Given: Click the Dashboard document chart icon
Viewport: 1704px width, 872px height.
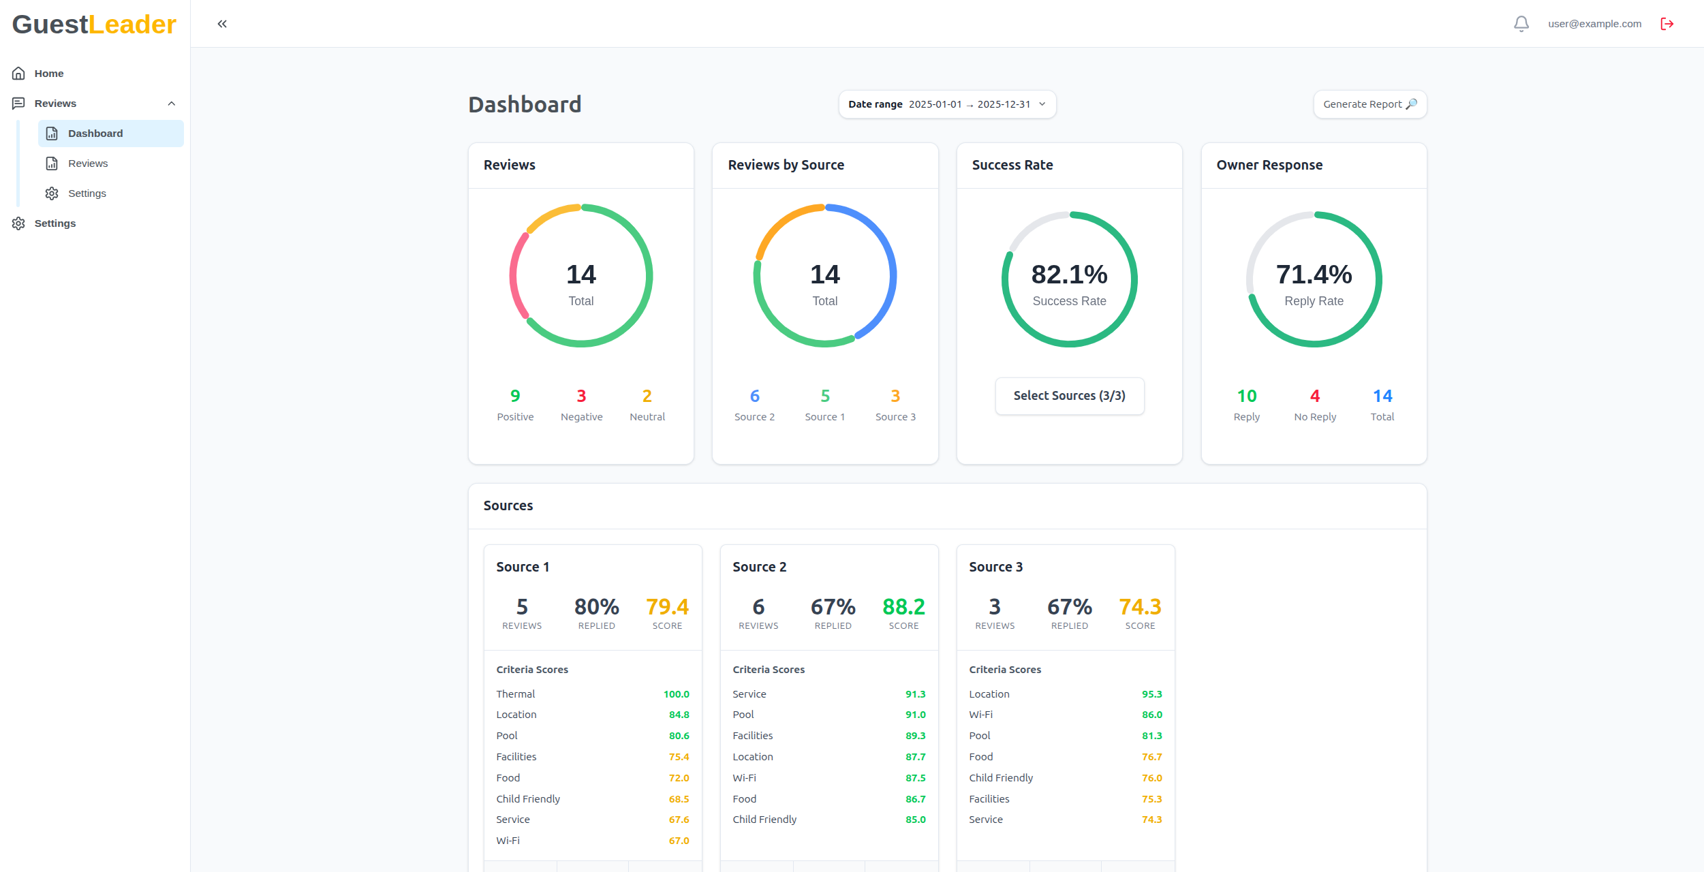Looking at the screenshot, I should (x=52, y=134).
